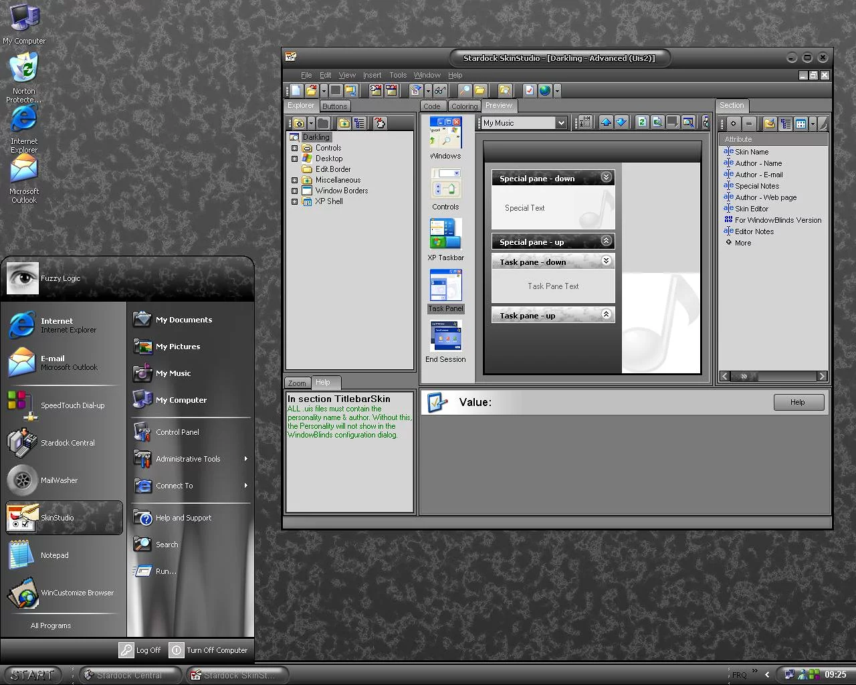The height and width of the screenshot is (685, 856).
Task: Click the plus button in Section toolbar
Action: pos(734,124)
